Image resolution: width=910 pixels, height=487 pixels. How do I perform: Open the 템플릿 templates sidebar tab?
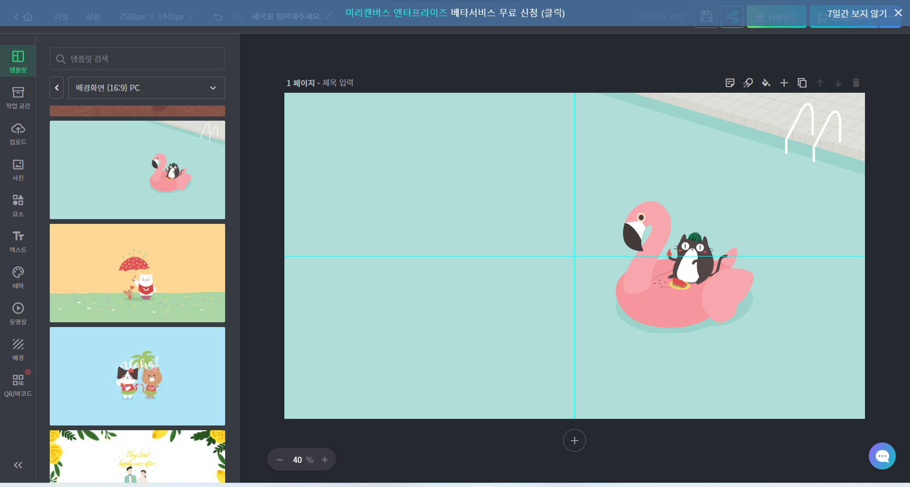[x=18, y=62]
